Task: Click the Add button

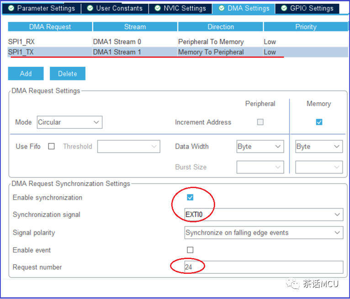Action: (x=26, y=73)
